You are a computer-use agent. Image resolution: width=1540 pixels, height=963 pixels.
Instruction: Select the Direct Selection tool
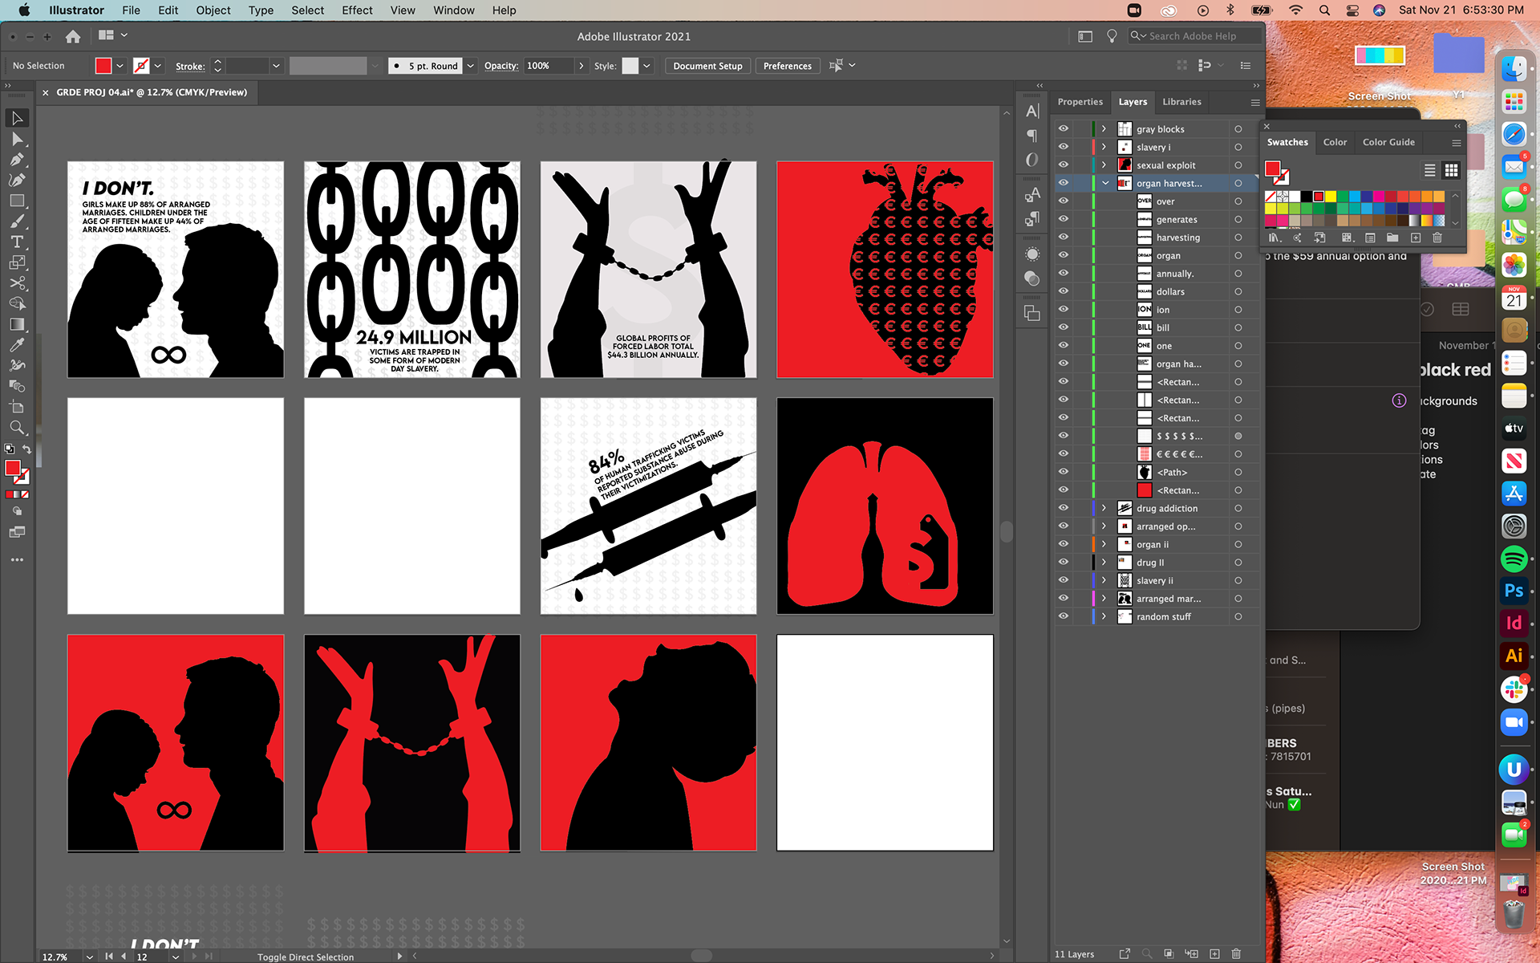(17, 139)
